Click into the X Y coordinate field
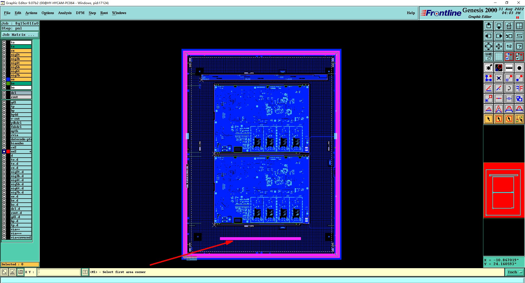This screenshot has width=525, height=283. coord(59,272)
